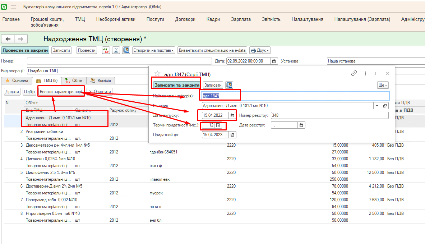
Task: Open the Власник item card icon
Action: (385, 106)
